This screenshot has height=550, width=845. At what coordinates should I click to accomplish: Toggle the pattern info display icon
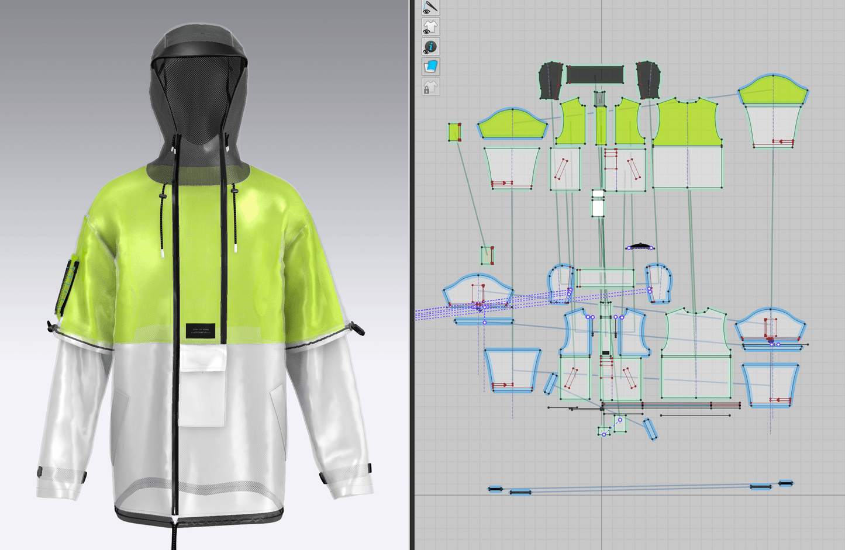pyautogui.click(x=430, y=47)
